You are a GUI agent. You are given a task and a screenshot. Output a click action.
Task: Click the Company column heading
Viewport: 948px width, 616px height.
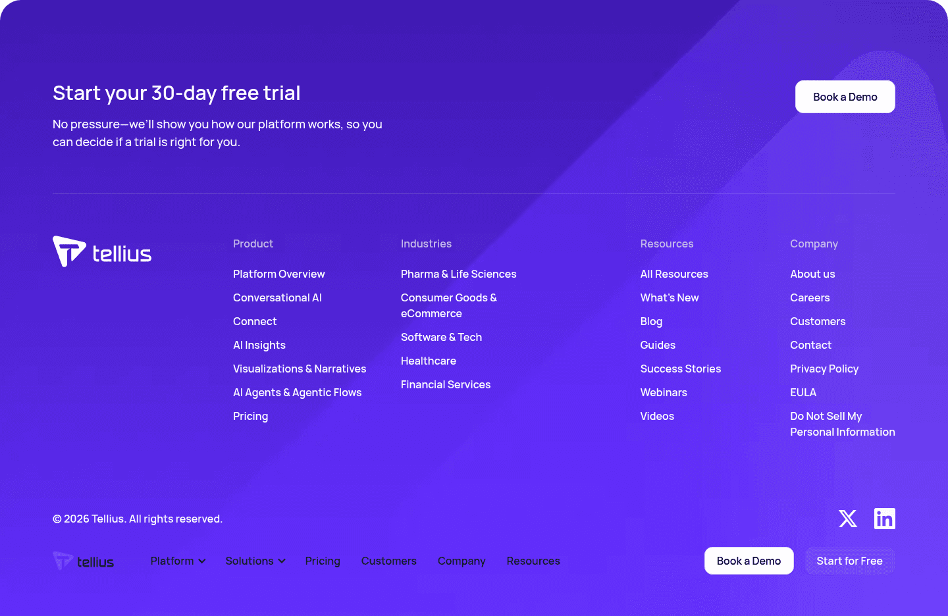pos(814,244)
